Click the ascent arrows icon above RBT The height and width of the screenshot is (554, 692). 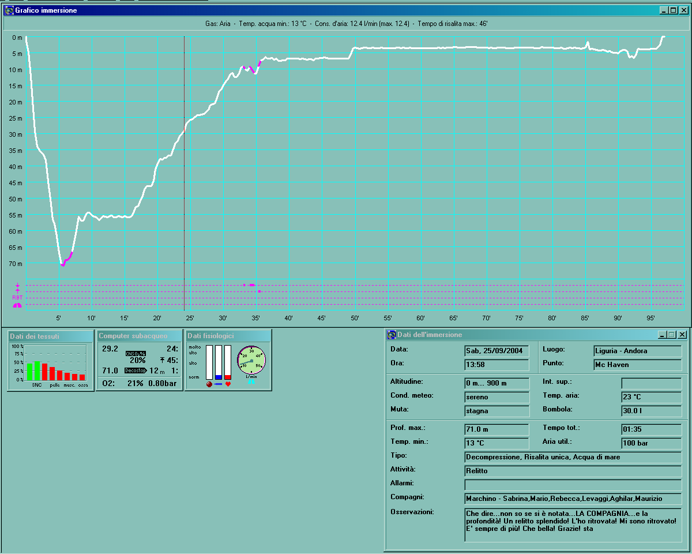tap(18, 288)
